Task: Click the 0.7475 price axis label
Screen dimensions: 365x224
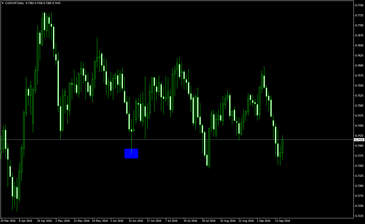Action: pos(359,116)
